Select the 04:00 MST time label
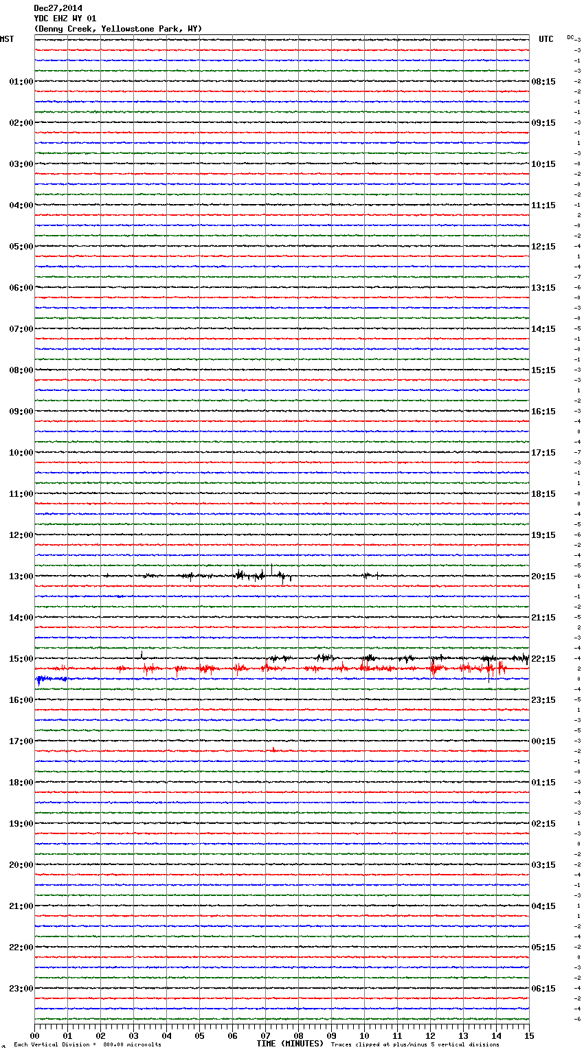Screen dimensions: 584x1054 pos(21,205)
